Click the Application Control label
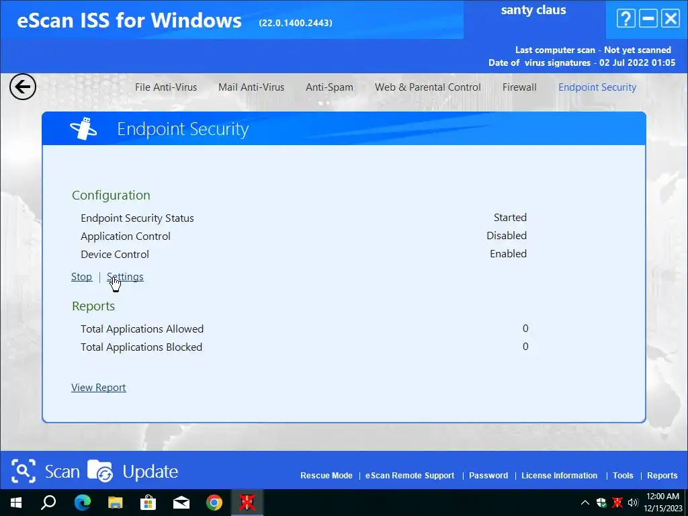Viewport: 688px width, 516px height. click(126, 236)
